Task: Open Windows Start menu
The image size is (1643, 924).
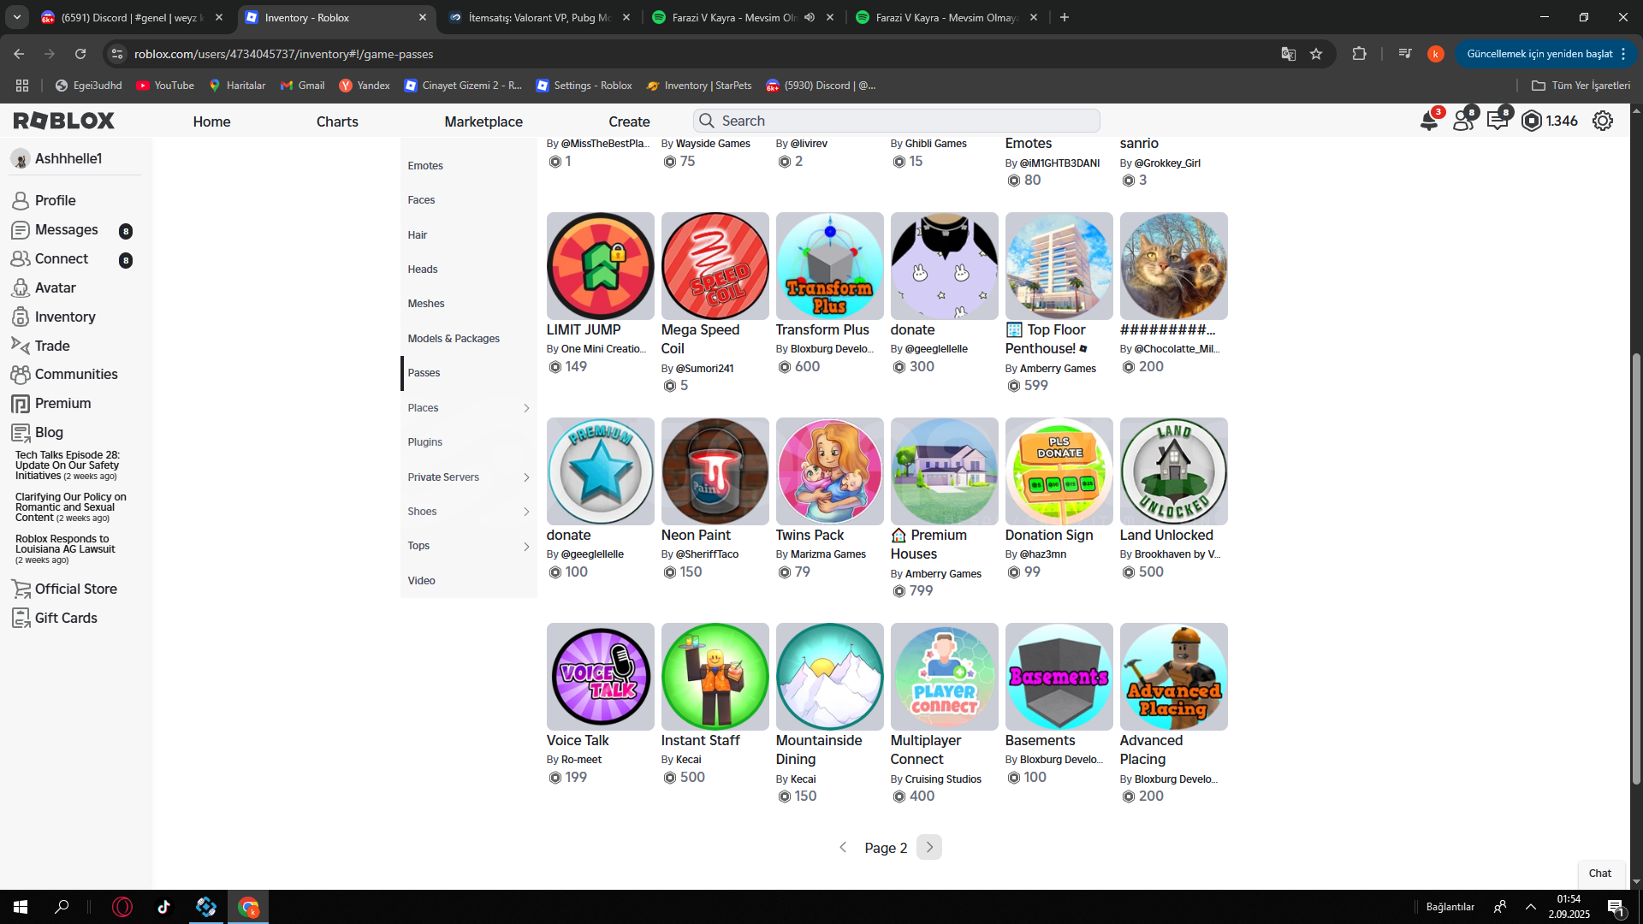Action: pos(21,907)
